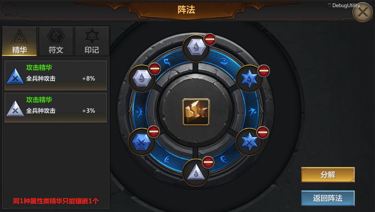Viewport: 375px width, 212px height.
Task: Remove essence from lower-right star slot
Action: pyautogui.click(x=263, y=133)
